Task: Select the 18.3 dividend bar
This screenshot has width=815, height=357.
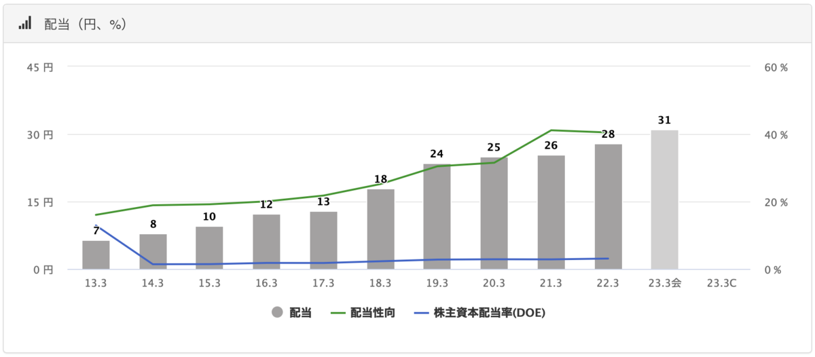Action: [x=380, y=229]
